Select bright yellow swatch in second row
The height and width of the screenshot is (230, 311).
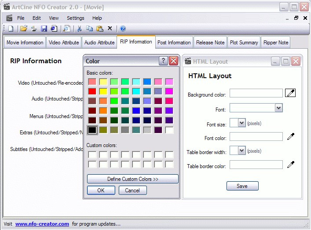click(103, 91)
